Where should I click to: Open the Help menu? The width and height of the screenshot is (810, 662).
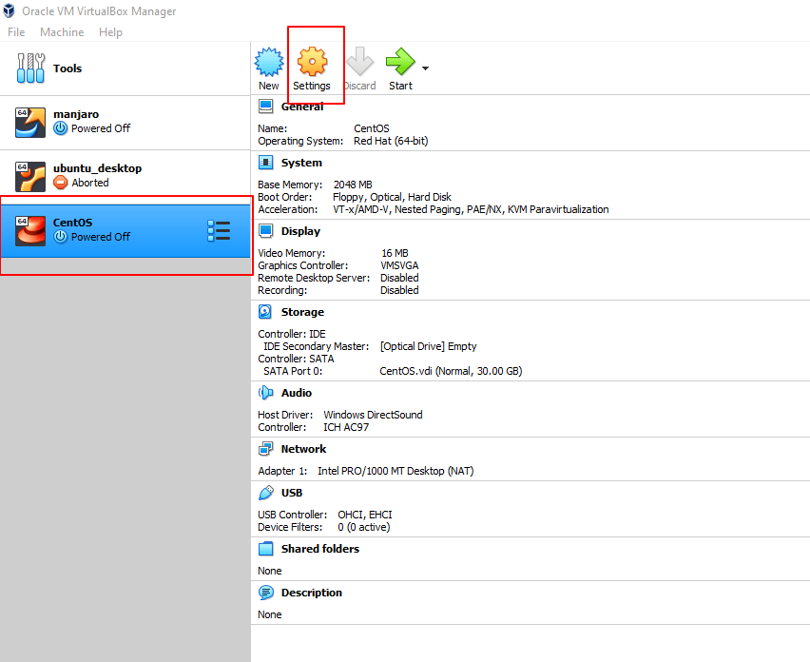(x=110, y=32)
